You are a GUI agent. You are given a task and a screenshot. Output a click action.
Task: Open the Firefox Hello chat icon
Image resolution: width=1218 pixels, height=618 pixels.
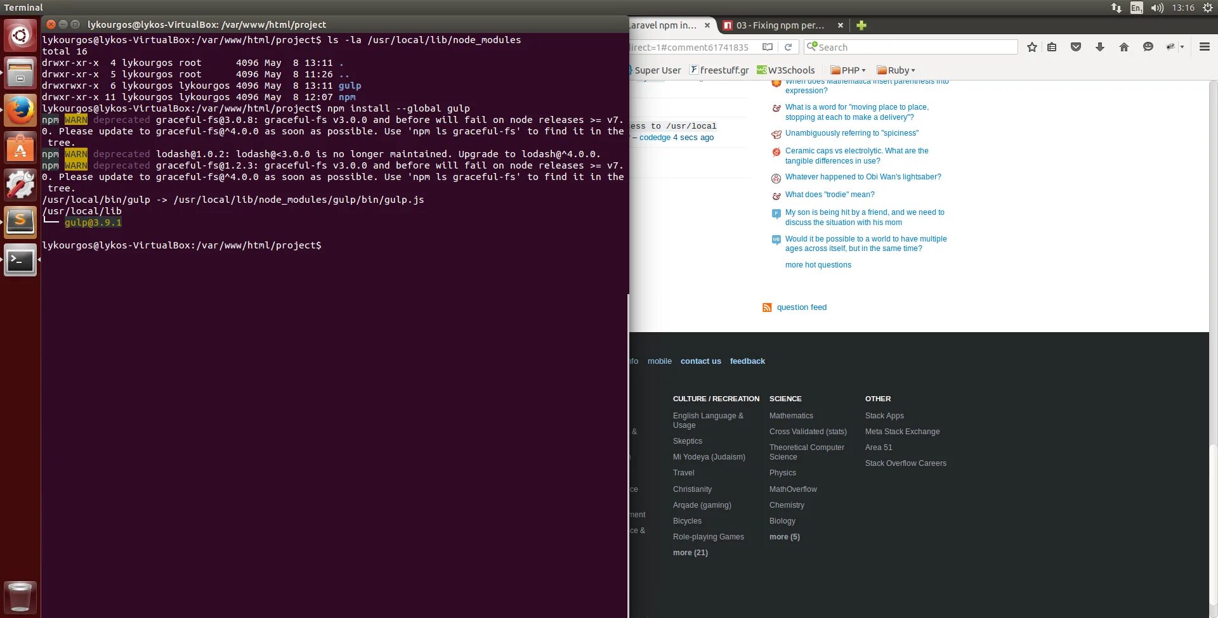click(x=1148, y=47)
